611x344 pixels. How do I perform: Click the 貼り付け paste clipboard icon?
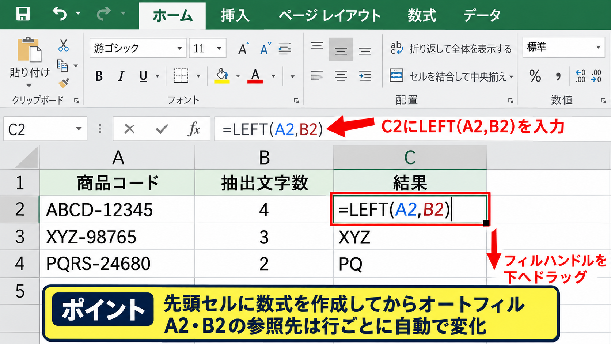coord(29,49)
